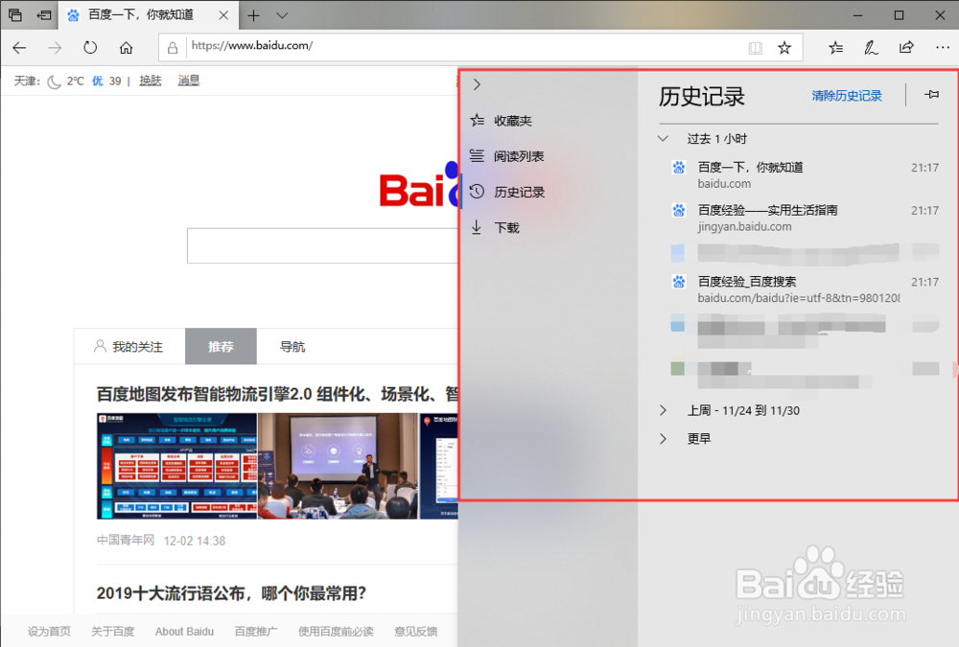Close the Baidu tab
The height and width of the screenshot is (647, 959).
point(223,16)
